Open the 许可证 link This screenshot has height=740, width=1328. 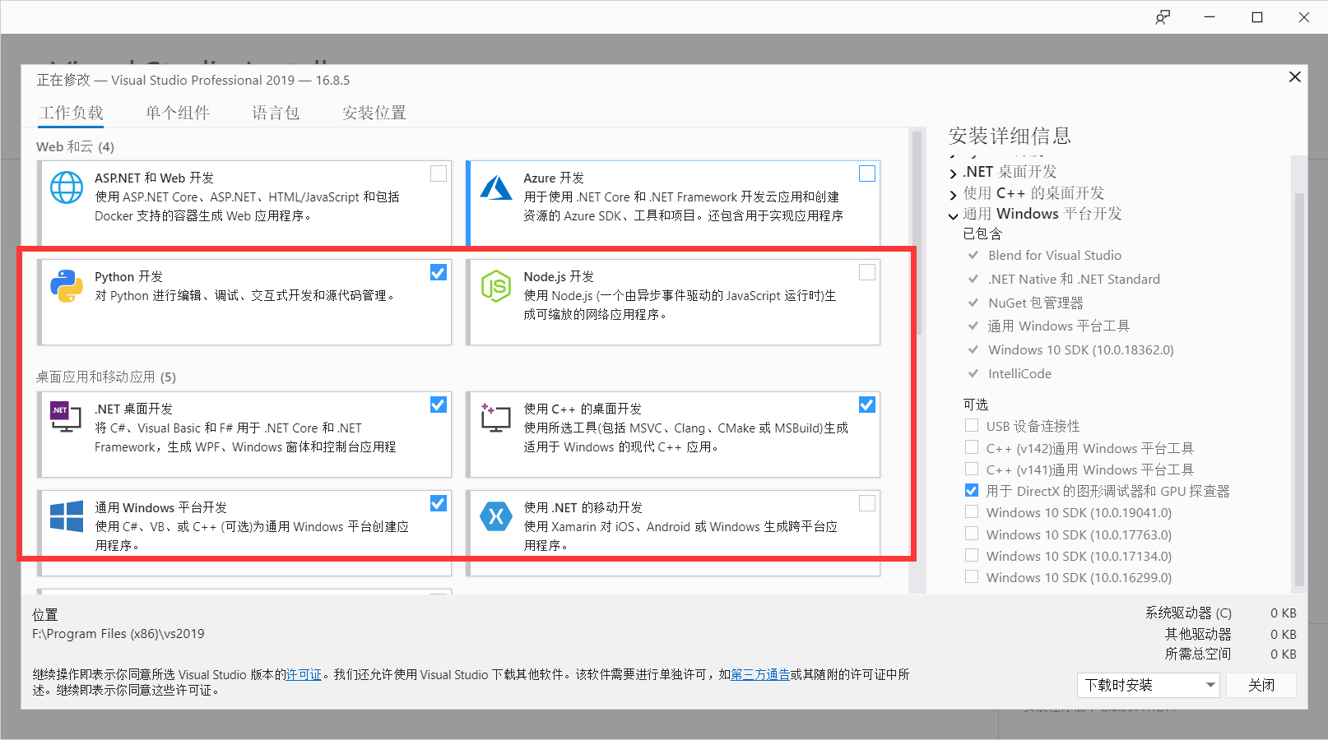point(304,674)
